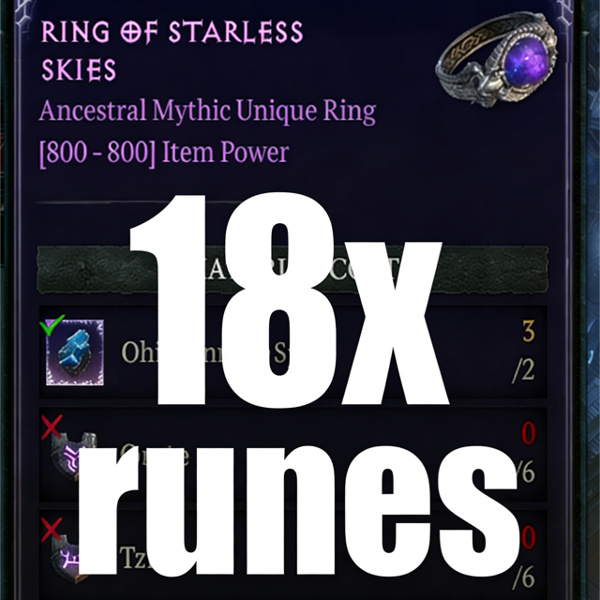Click the /2 required amount

pyautogui.click(x=523, y=370)
